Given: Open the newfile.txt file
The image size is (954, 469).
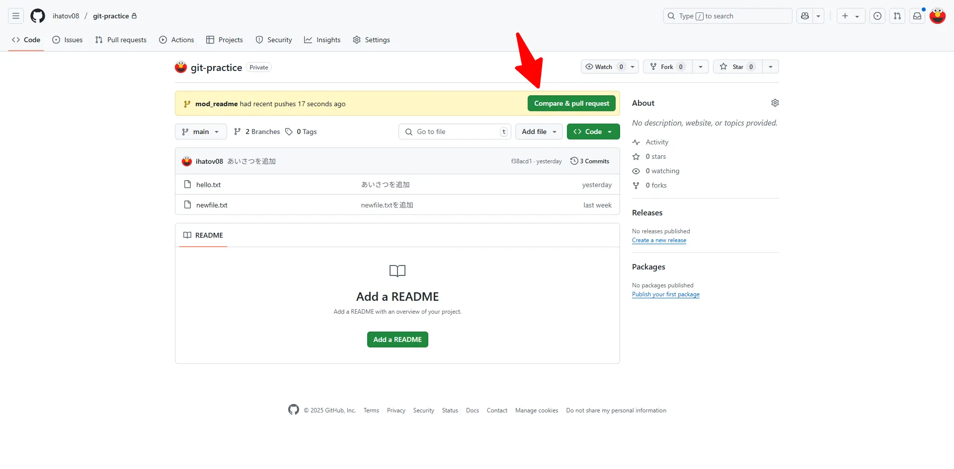Looking at the screenshot, I should [x=212, y=205].
